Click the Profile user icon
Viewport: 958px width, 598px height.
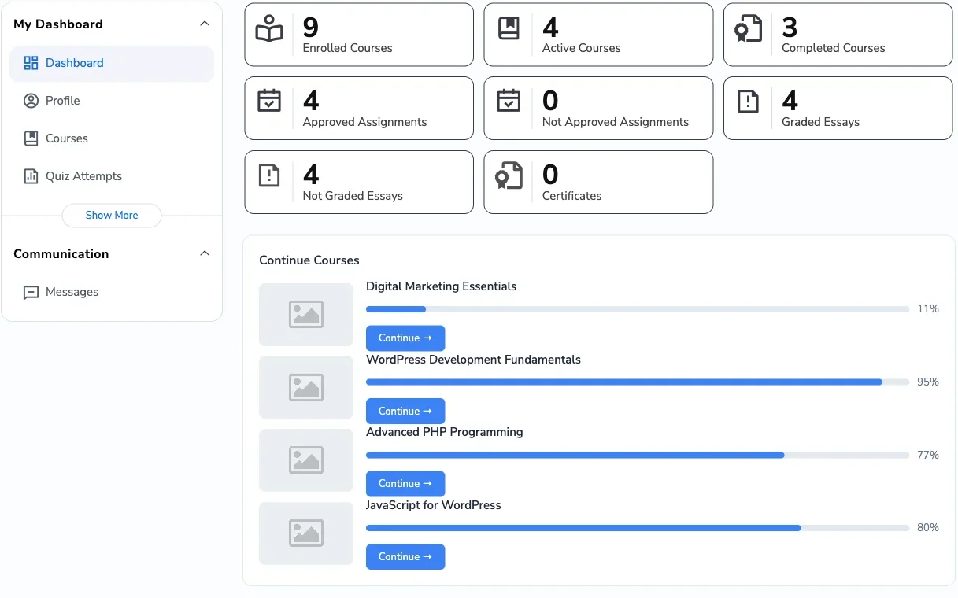(31, 101)
